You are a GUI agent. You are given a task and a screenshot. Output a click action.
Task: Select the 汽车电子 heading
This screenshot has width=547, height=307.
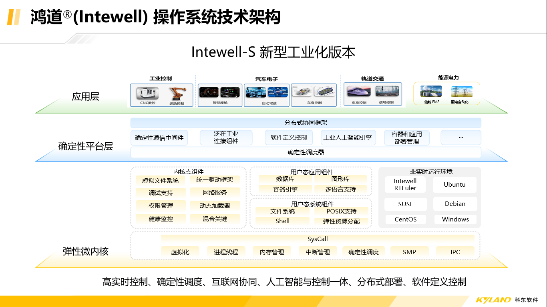(267, 79)
